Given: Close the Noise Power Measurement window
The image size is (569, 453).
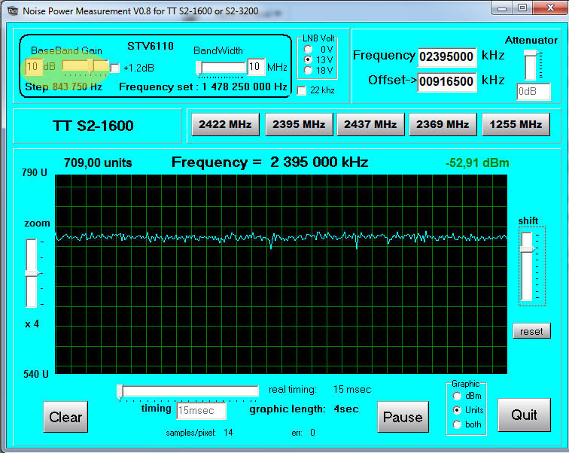Looking at the screenshot, I should (x=550, y=8).
